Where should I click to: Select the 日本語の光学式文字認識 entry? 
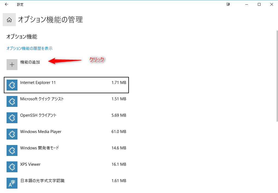tap(66, 183)
